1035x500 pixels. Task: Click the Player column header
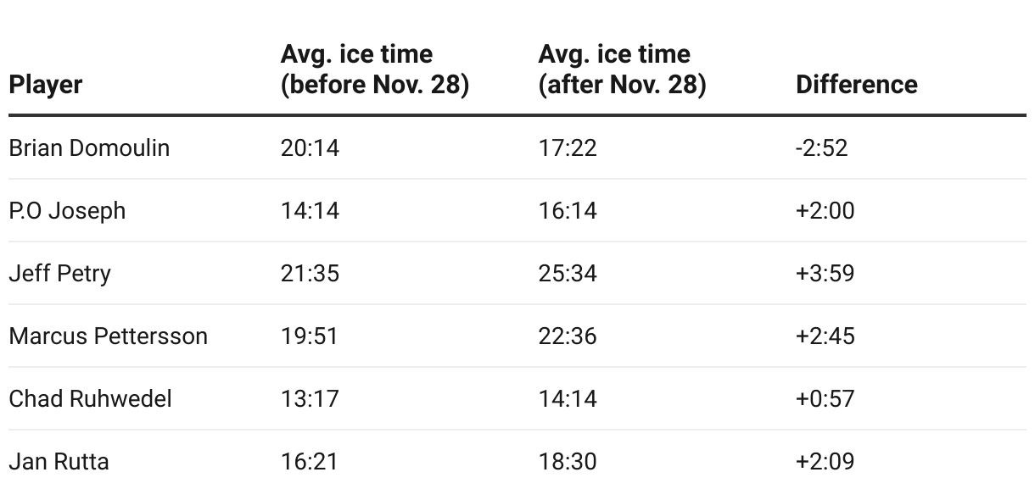[x=46, y=85]
